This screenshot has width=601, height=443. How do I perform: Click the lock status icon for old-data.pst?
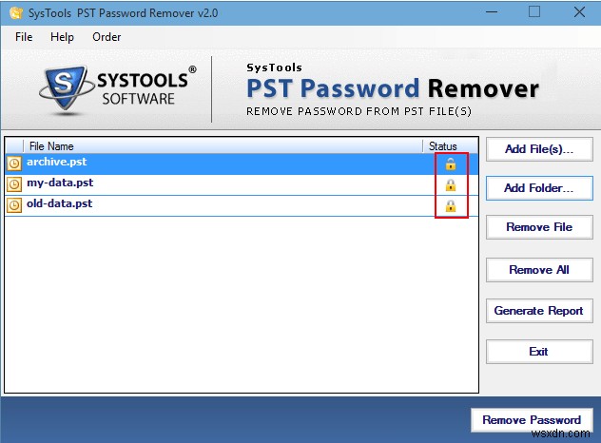[x=451, y=205]
